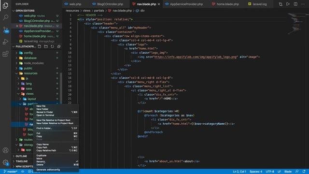Expand the public folder
Viewport: 309px width, 174px height.
point(28,68)
